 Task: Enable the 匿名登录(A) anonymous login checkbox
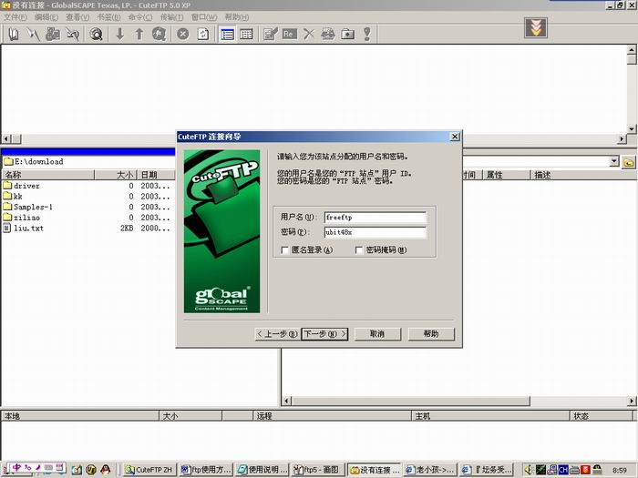pyautogui.click(x=284, y=250)
